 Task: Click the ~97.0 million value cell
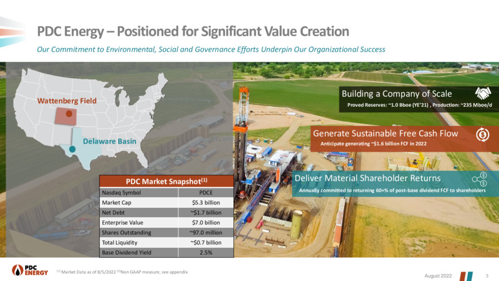click(206, 232)
